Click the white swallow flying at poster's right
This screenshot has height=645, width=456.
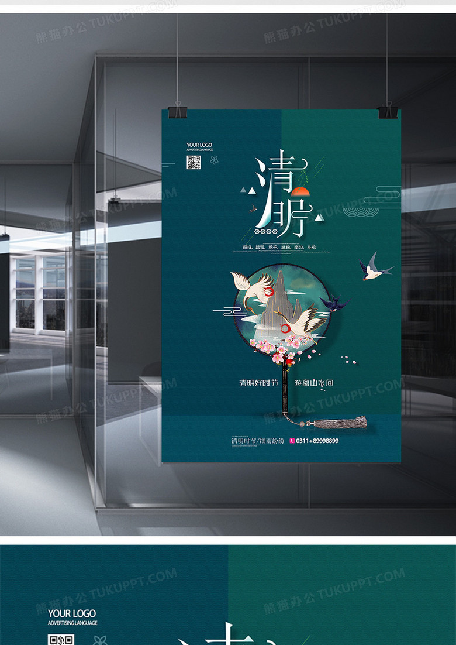(375, 267)
